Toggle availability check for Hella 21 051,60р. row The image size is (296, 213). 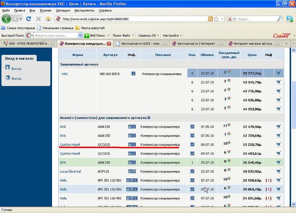click(x=192, y=198)
